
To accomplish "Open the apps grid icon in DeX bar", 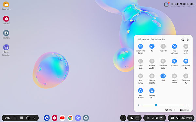I will pyautogui.click(x=15, y=118).
